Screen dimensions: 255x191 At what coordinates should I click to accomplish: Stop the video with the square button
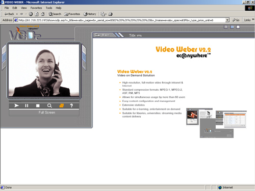38,105
